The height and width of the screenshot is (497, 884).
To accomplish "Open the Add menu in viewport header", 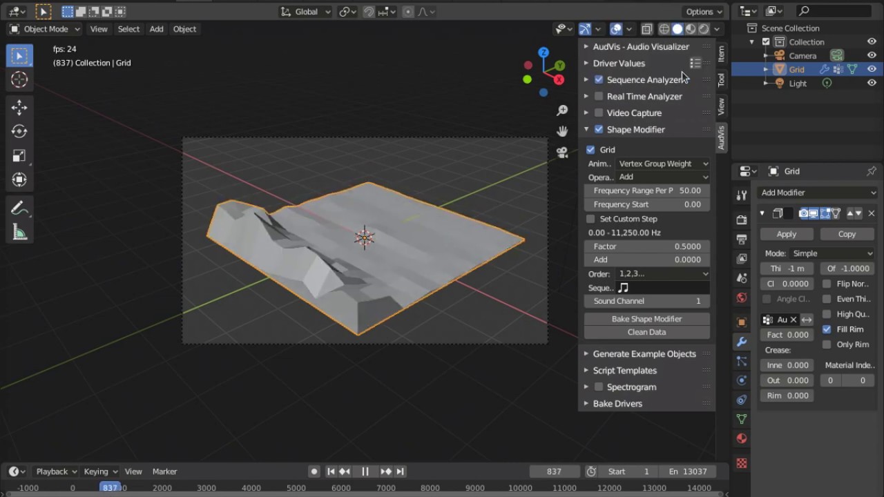I will 157,29.
